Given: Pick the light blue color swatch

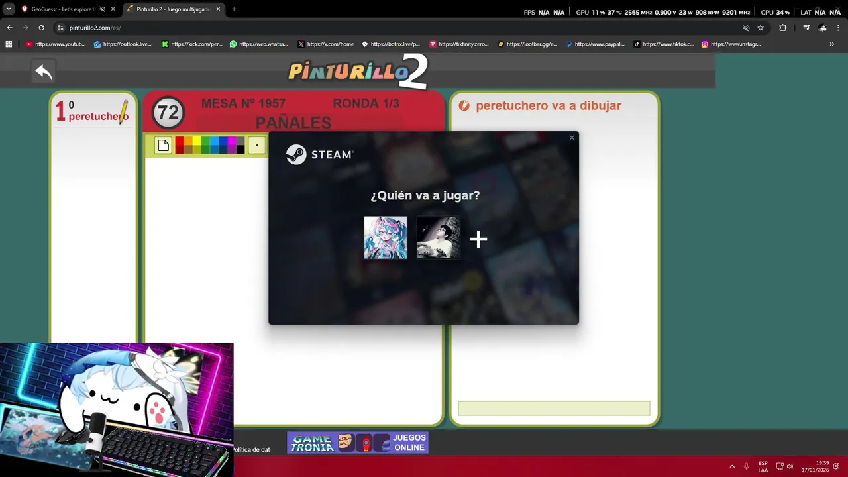Looking at the screenshot, I should (214, 141).
